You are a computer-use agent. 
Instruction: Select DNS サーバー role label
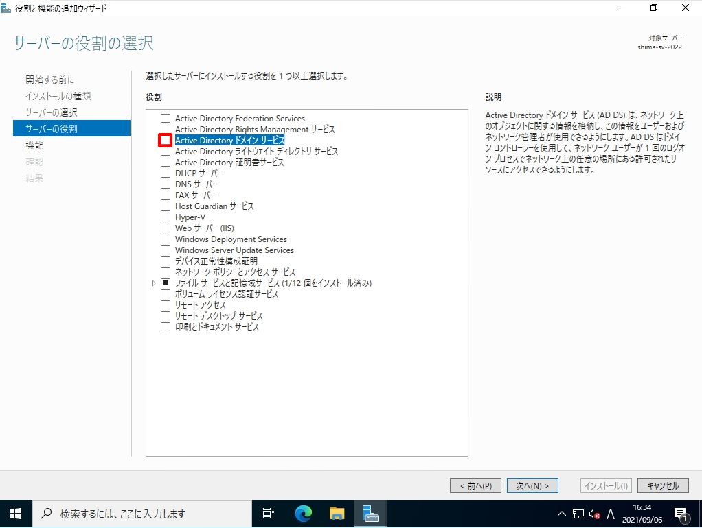click(x=196, y=184)
